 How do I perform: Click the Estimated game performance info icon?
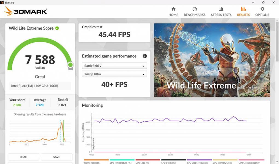(x=145, y=56)
